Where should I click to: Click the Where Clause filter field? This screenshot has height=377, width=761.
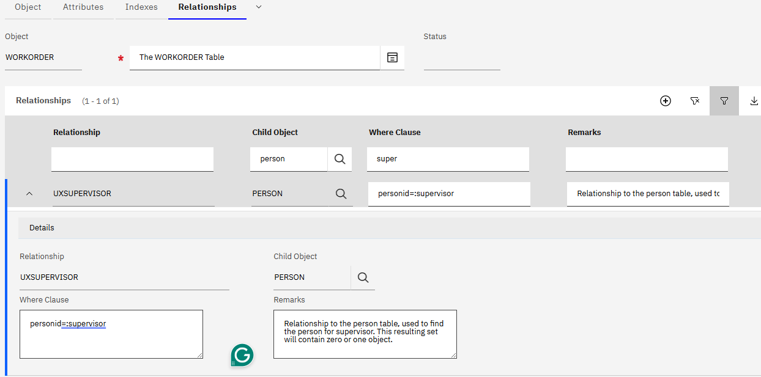click(448, 159)
